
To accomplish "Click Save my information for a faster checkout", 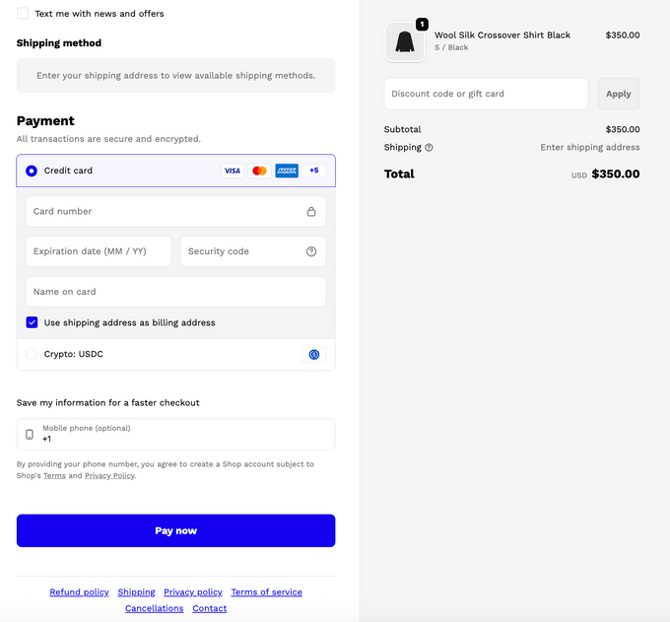I will click(x=107, y=403).
